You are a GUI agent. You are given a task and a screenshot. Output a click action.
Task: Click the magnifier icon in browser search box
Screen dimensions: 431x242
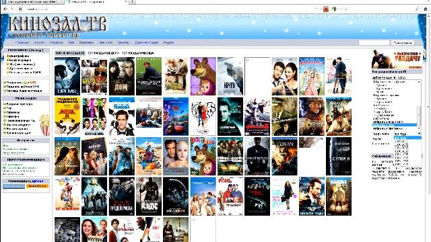[418, 9]
